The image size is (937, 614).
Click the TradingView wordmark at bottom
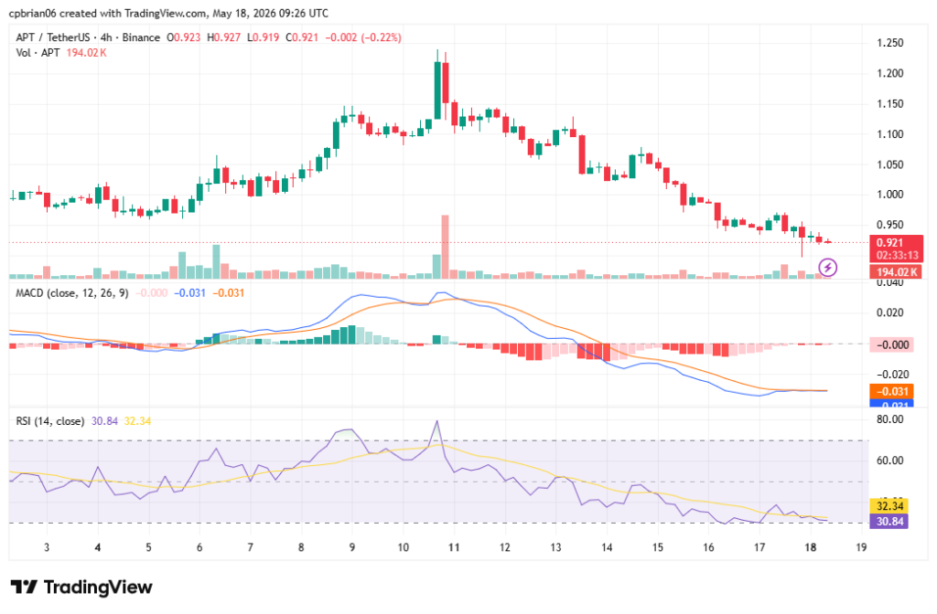98,588
